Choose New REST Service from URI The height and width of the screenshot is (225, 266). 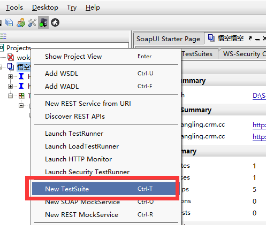tap(106, 104)
